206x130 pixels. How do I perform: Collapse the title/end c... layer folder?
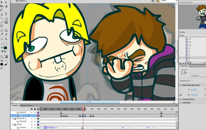coord(13,118)
